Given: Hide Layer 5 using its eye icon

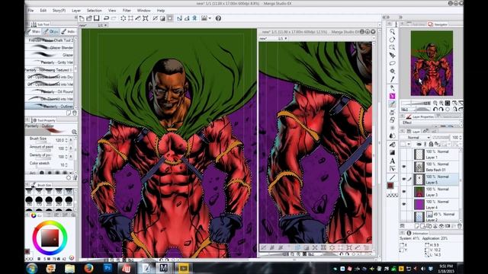Looking at the screenshot, I should point(404,180).
